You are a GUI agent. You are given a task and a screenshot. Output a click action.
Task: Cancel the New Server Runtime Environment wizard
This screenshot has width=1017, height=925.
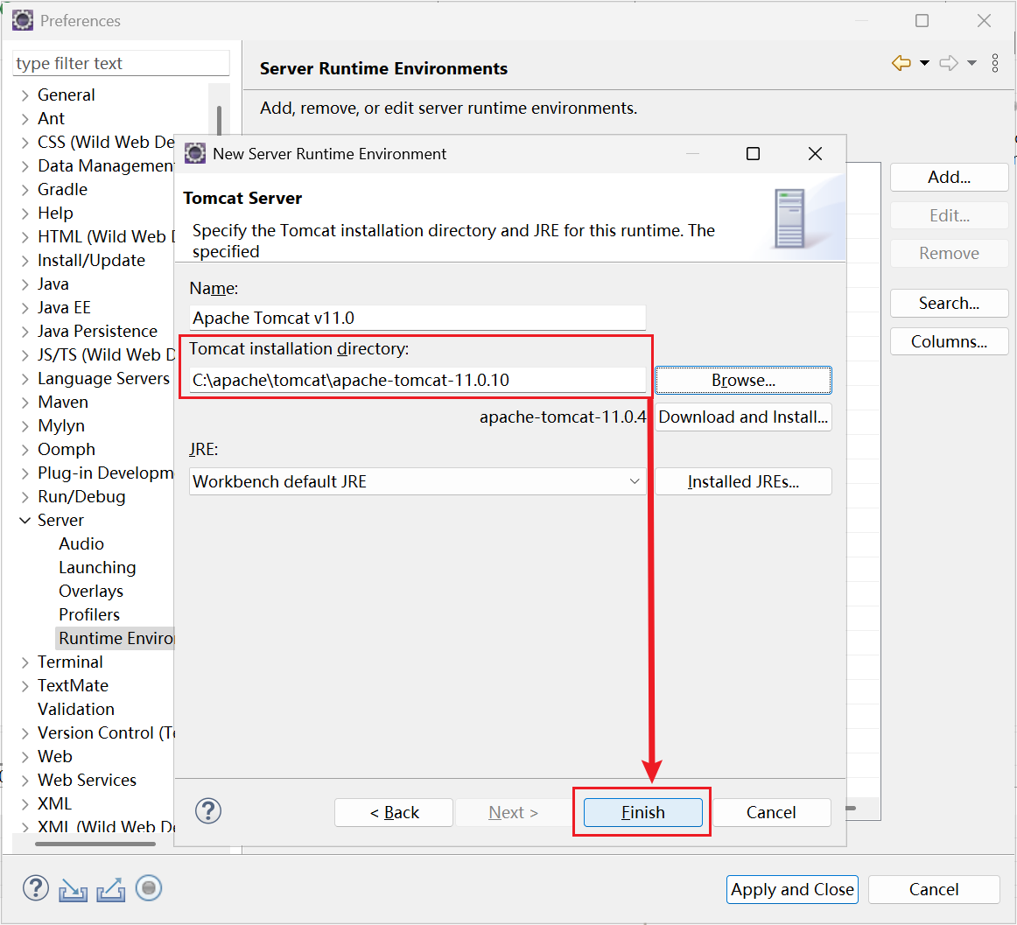click(771, 812)
